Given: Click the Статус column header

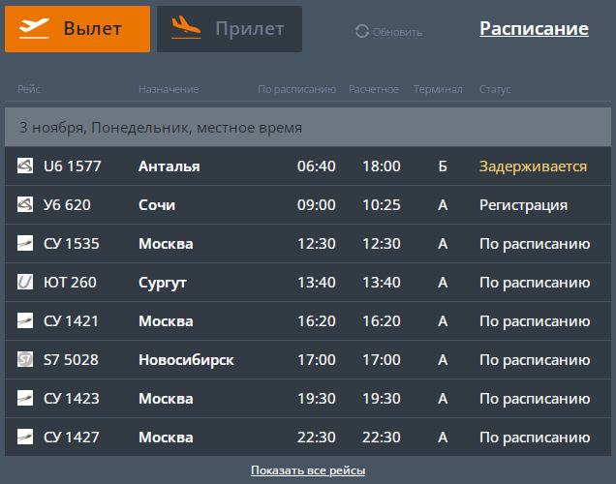Looking at the screenshot, I should [495, 90].
